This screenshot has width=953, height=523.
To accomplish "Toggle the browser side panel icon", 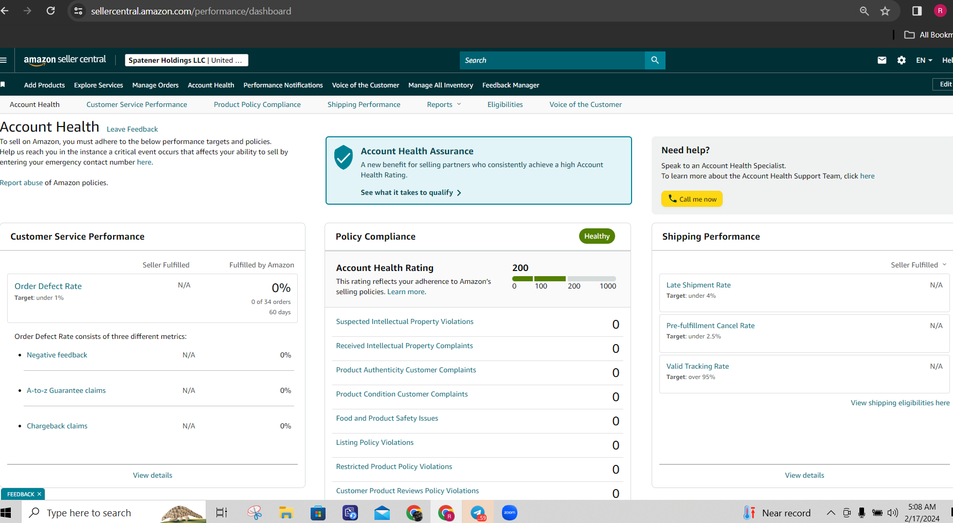I will click(916, 11).
